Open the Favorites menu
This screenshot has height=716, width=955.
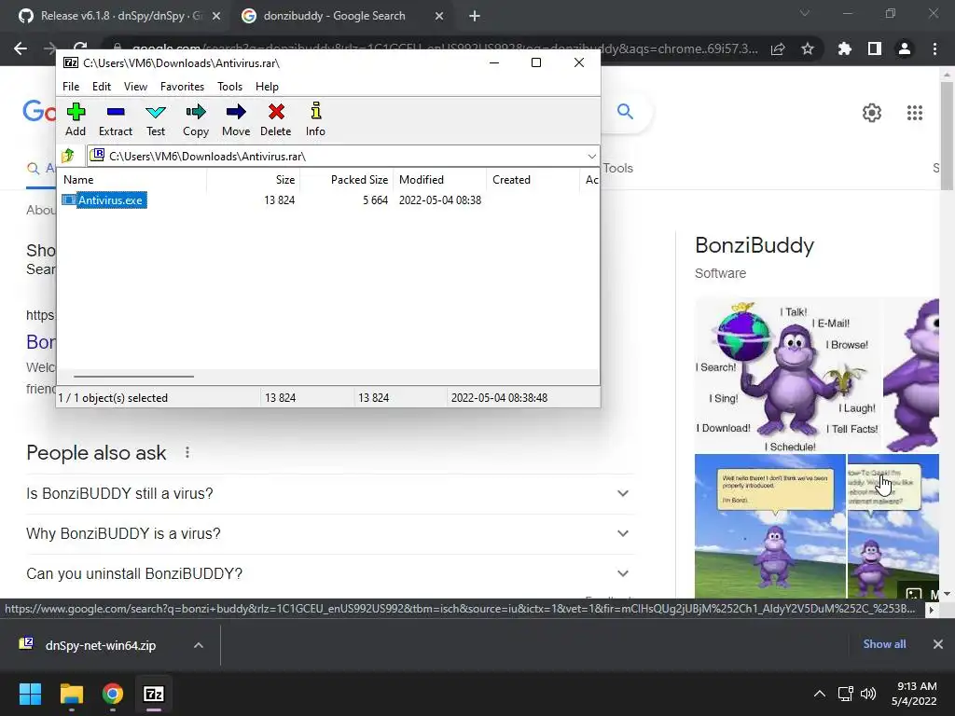[x=182, y=87]
